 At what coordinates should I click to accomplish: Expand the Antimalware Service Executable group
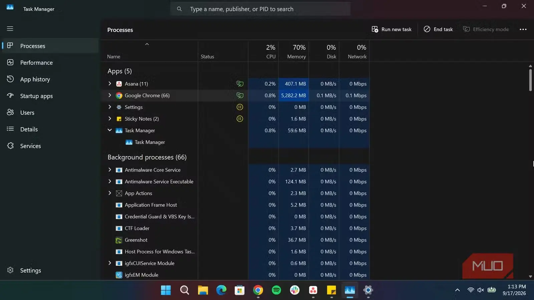pos(109,182)
